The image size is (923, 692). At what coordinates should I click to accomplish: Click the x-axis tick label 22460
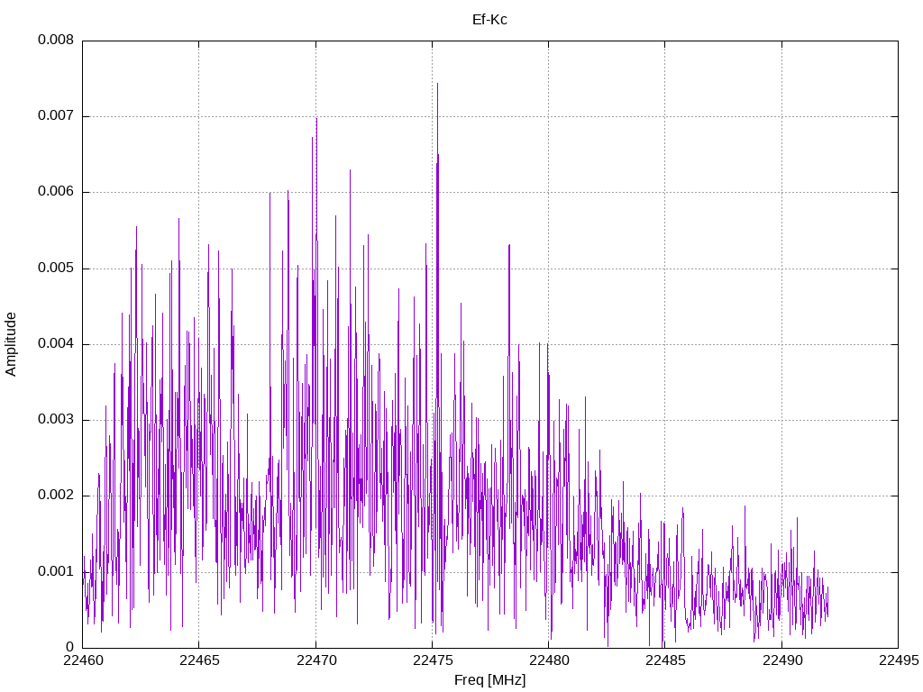coord(82,660)
